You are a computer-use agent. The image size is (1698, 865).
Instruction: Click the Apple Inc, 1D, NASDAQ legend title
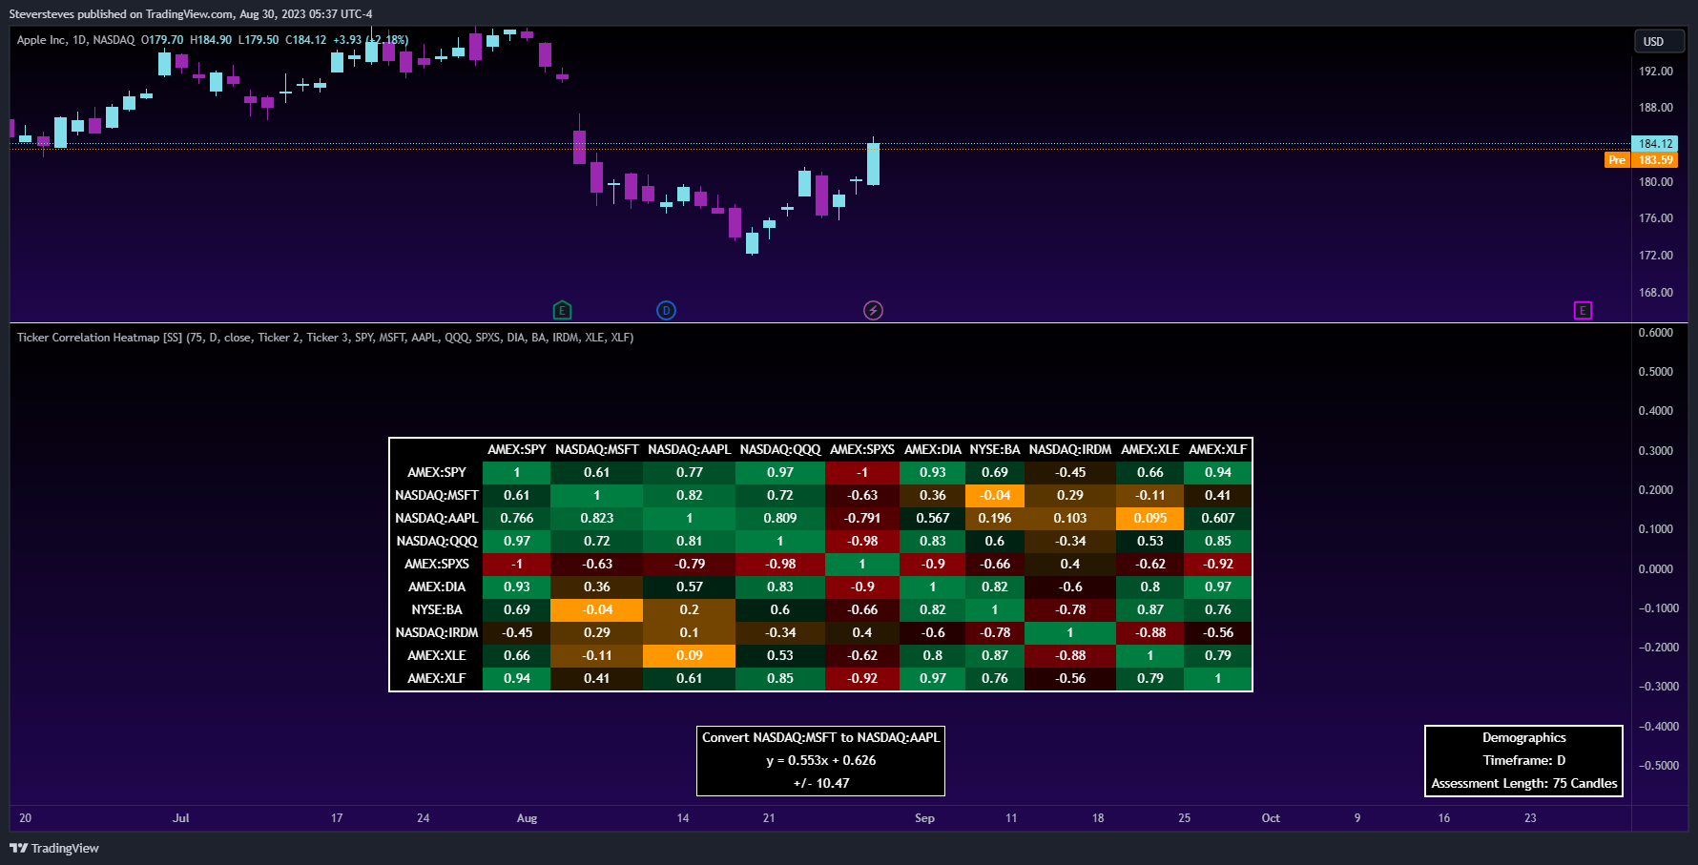pos(75,40)
